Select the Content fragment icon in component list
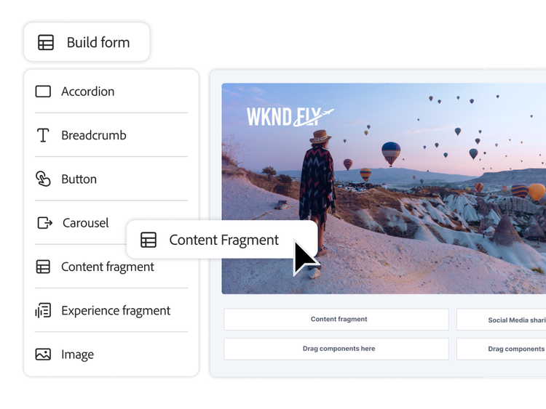This screenshot has height=409, width=546. click(43, 267)
